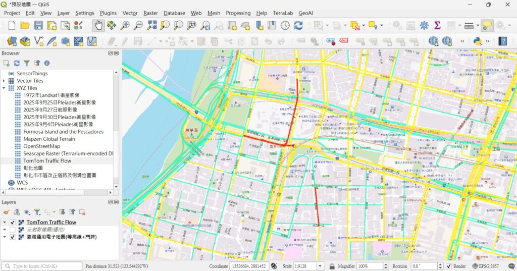Click the Zoom Out magnifier tool
This screenshot has width=517, height=271.
coord(138,25)
